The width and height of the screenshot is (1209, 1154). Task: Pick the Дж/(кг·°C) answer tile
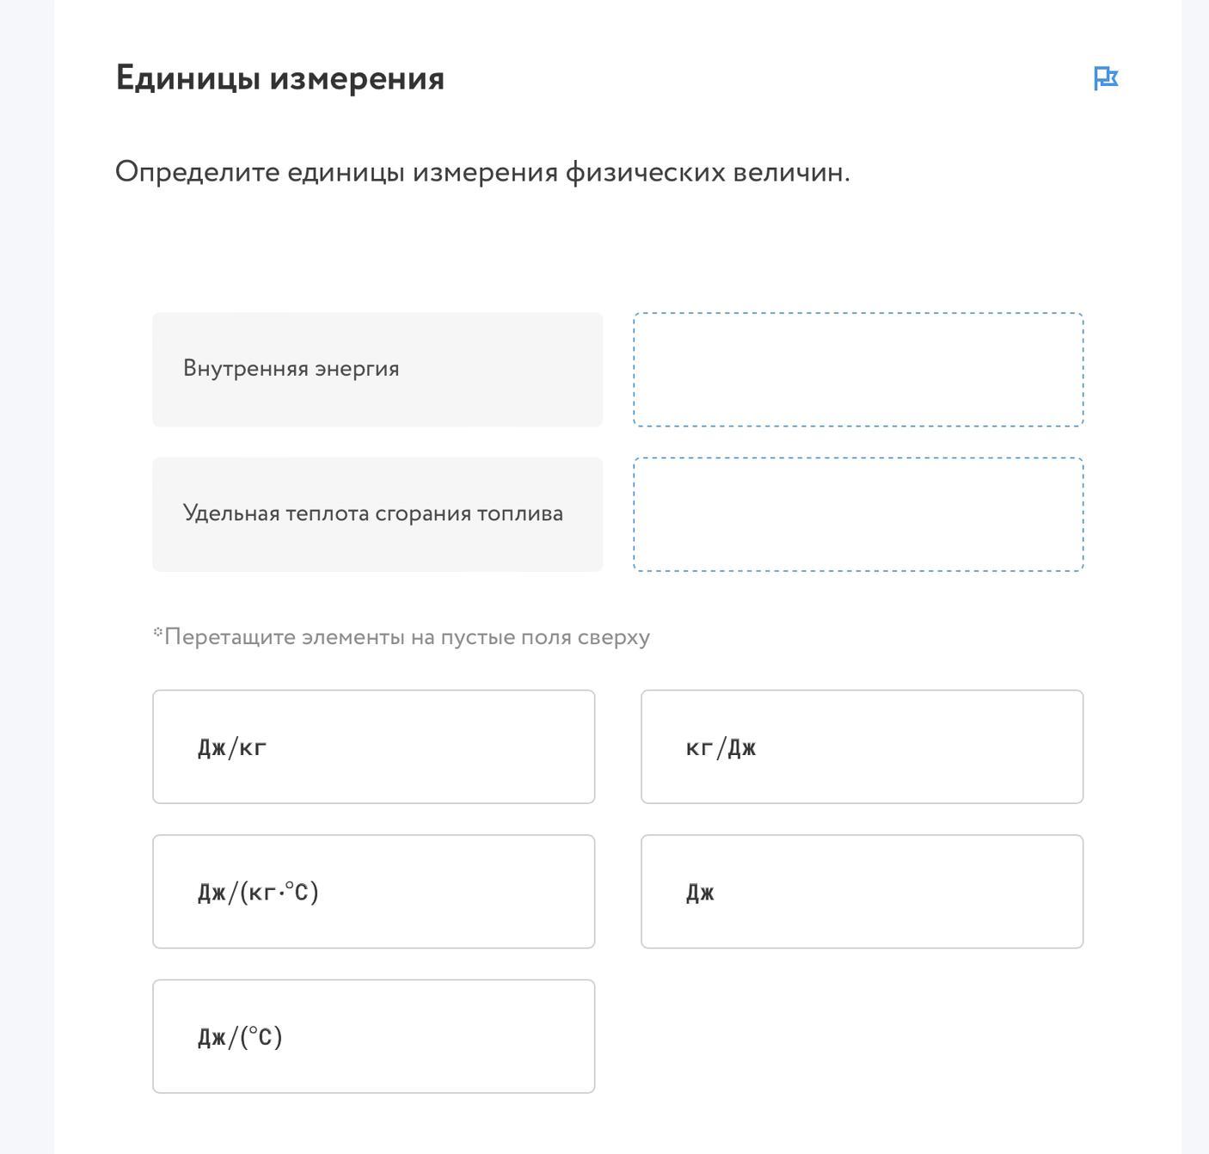[374, 892]
